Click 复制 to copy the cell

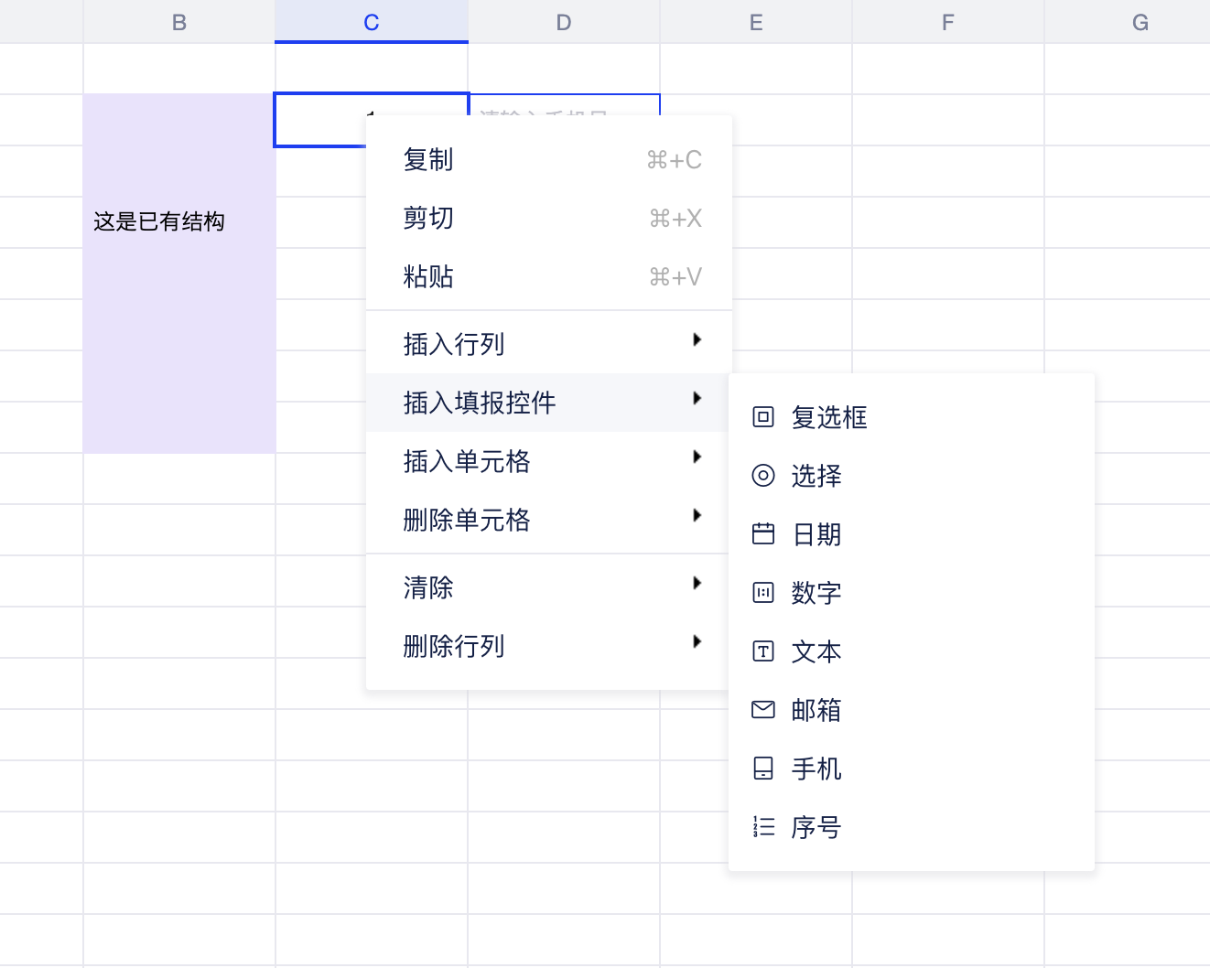[x=427, y=159]
